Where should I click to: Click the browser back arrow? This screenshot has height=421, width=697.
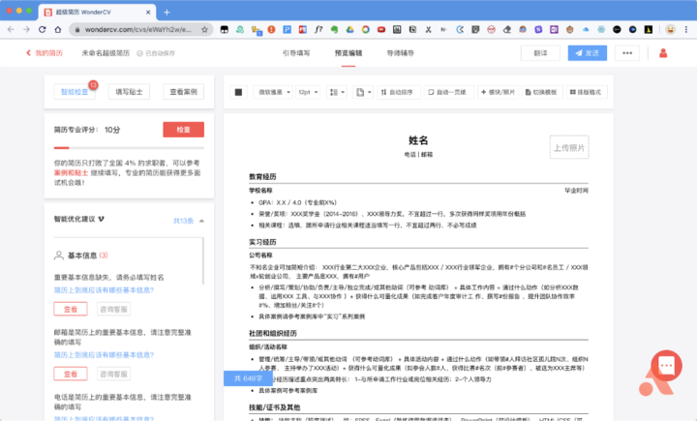point(11,29)
